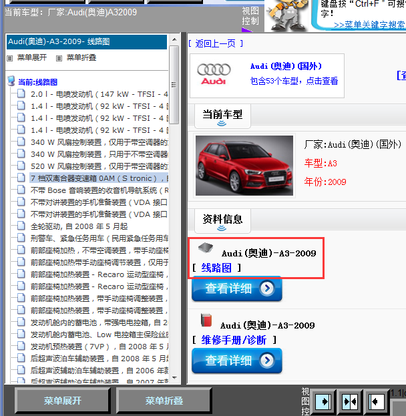Open 340 W 风扇控制装置，只用于不带空调器 entry
This screenshot has height=416, width=406.
(x=99, y=154)
